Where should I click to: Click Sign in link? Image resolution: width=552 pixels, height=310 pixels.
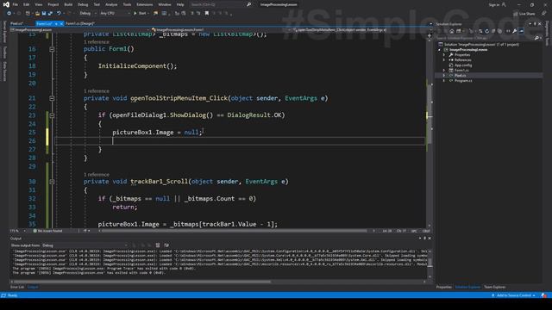493,4
